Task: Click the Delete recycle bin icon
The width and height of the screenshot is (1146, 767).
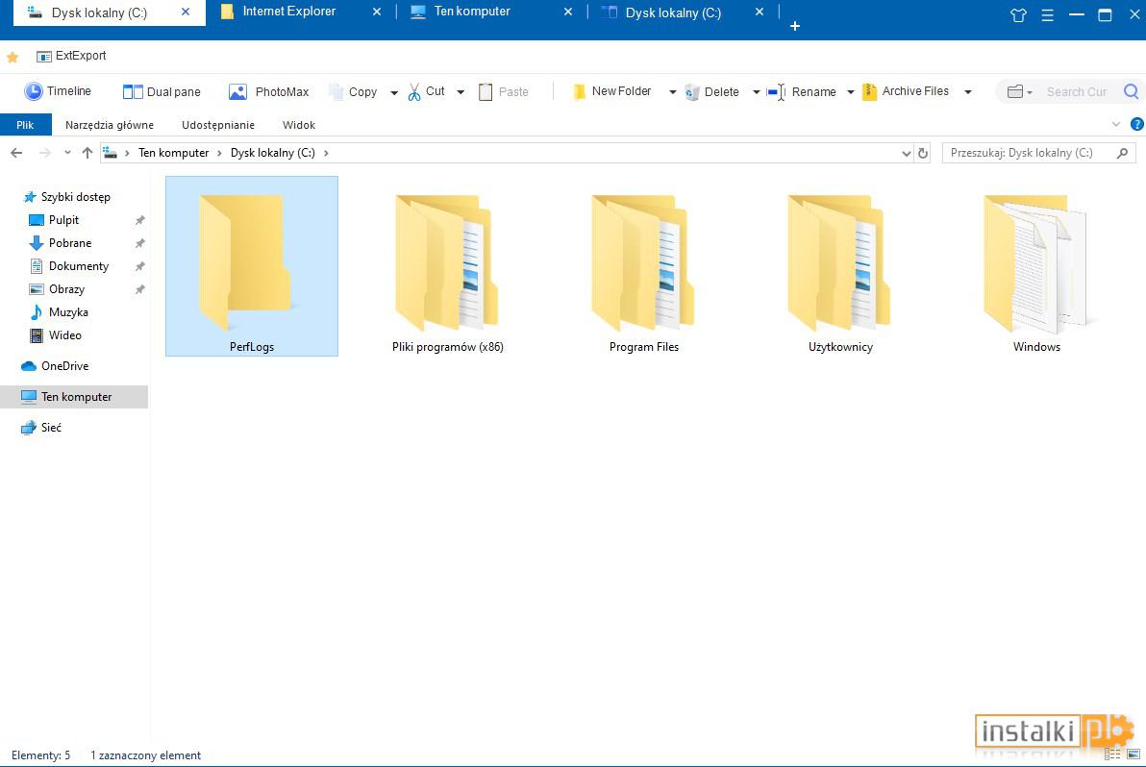Action: (692, 92)
